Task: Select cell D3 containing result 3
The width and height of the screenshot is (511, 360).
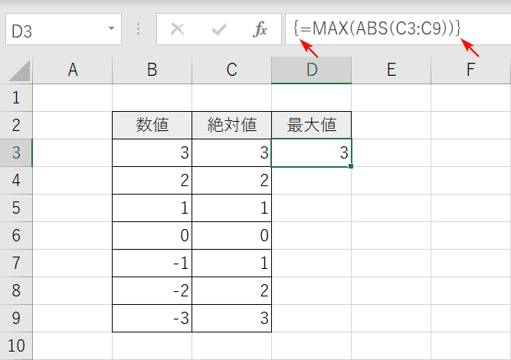Action: pos(311,152)
